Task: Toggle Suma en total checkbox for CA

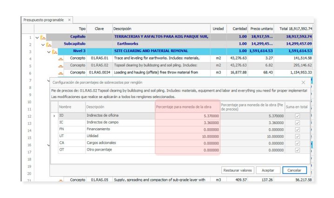Action: (297, 143)
